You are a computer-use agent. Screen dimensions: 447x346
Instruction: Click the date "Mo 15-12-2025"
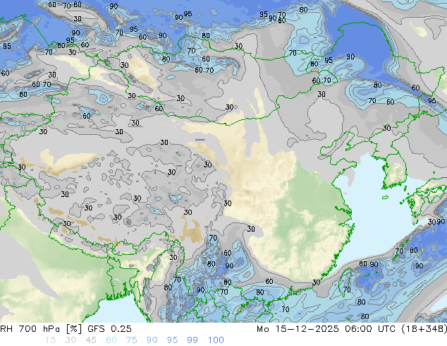pyautogui.click(x=298, y=329)
